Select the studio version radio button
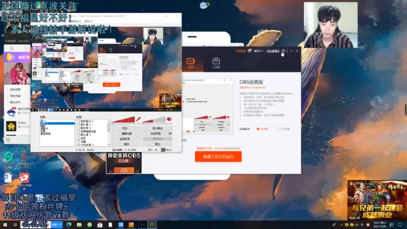Screen dimensions: 407x229 277,129
